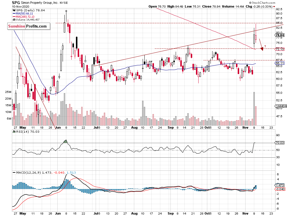Image resolution: width=287 pixels, height=216 pixels.
Task: Click the small icon before RSI(14) label
Action: [x=14, y=132]
